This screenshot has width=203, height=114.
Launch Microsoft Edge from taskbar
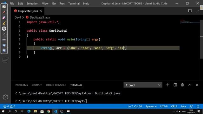tap(29, 111)
